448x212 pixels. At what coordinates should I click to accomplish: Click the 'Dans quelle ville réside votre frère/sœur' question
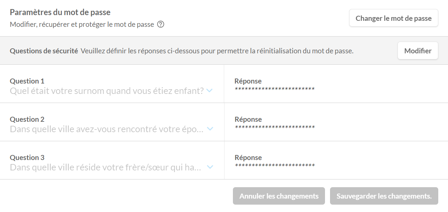point(106,167)
